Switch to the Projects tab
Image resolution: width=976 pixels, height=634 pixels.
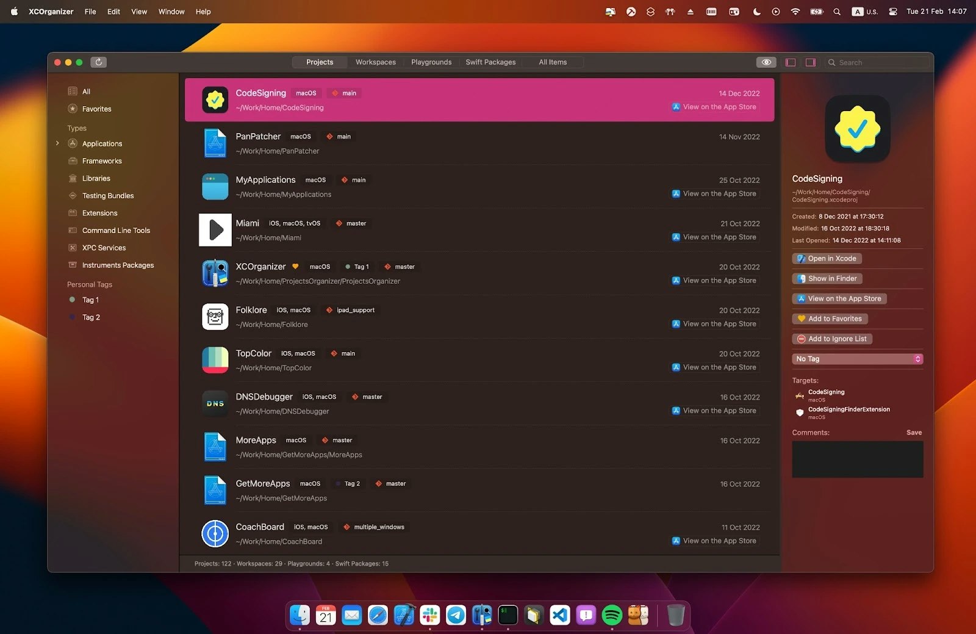pos(320,62)
